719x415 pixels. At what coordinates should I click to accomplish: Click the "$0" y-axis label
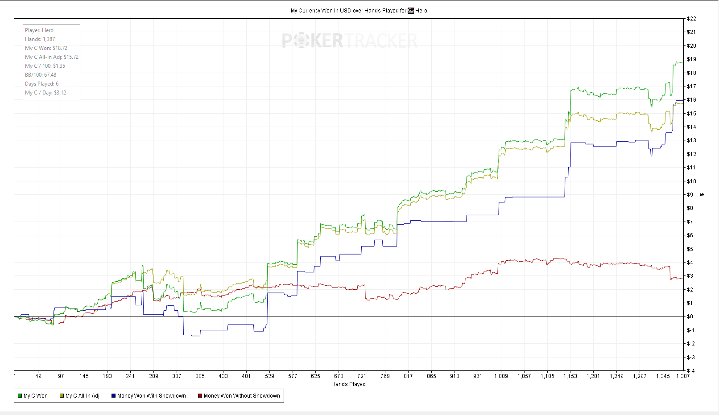point(690,316)
